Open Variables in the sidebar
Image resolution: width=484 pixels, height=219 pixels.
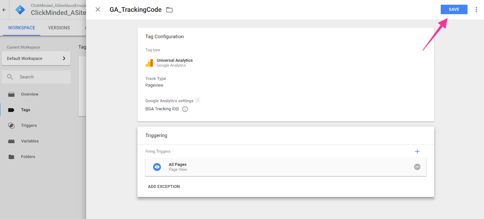(x=30, y=141)
